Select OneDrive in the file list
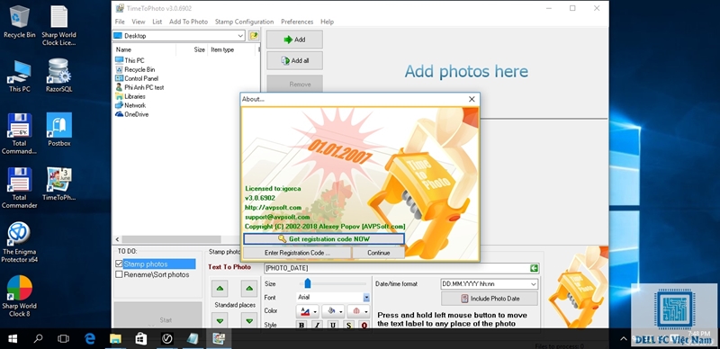The width and height of the screenshot is (720, 349). coord(131,114)
